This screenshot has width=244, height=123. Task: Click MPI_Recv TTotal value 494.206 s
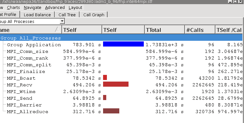[x=170, y=85]
